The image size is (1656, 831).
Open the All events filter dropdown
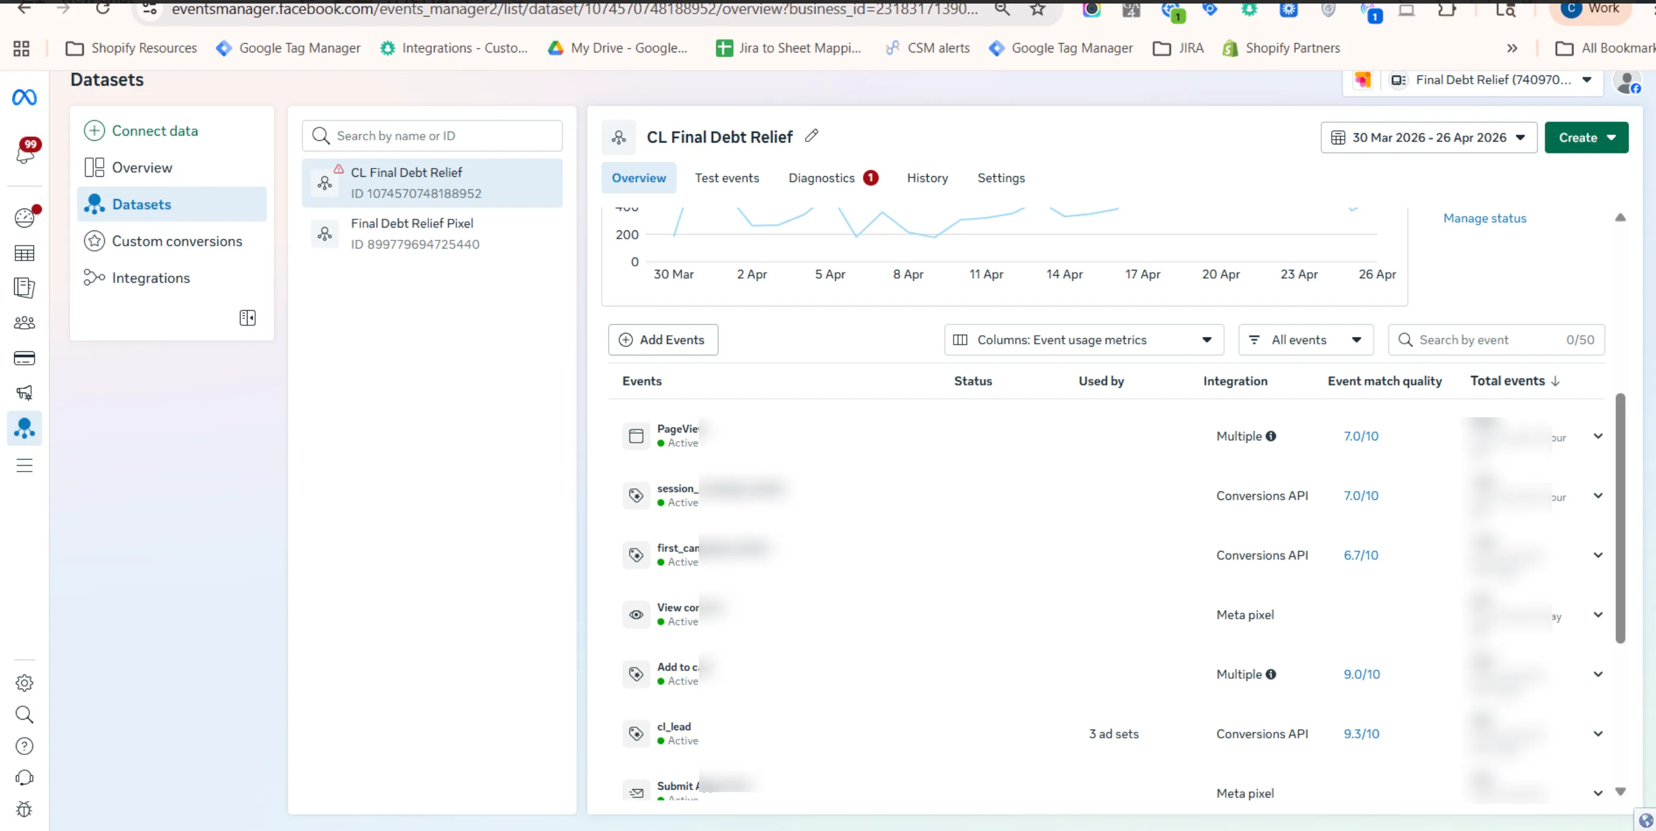[x=1305, y=340]
